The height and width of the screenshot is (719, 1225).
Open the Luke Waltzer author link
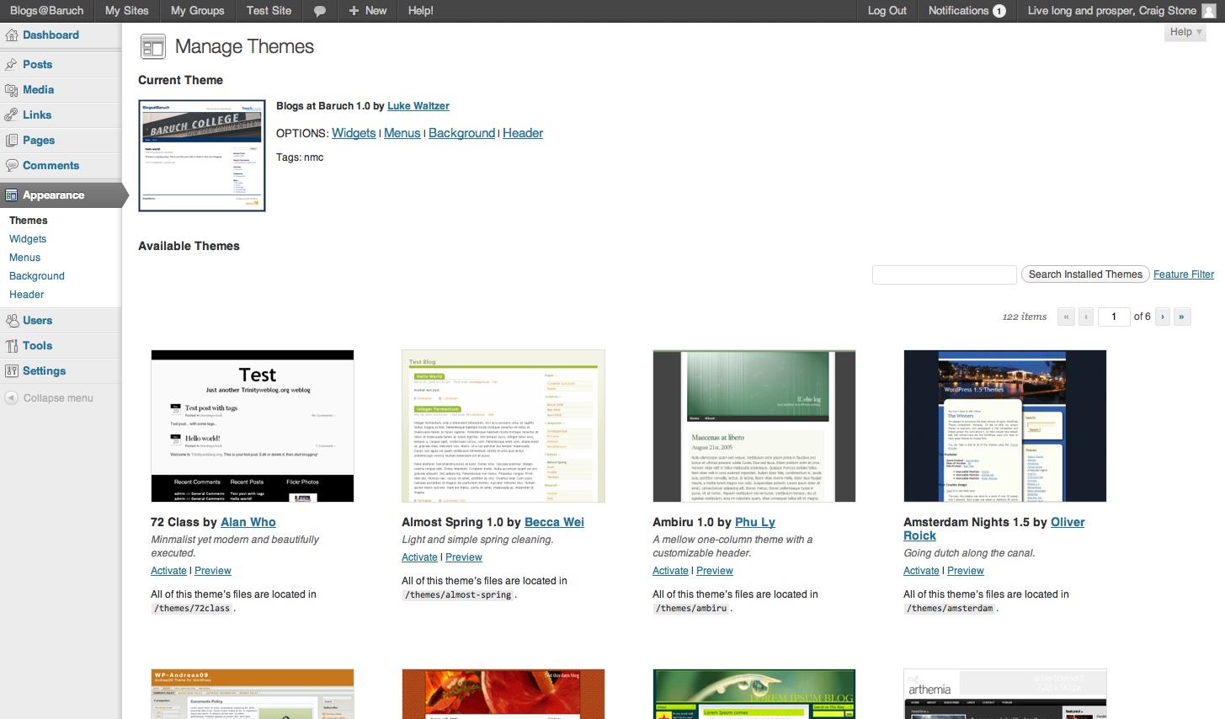click(x=418, y=106)
